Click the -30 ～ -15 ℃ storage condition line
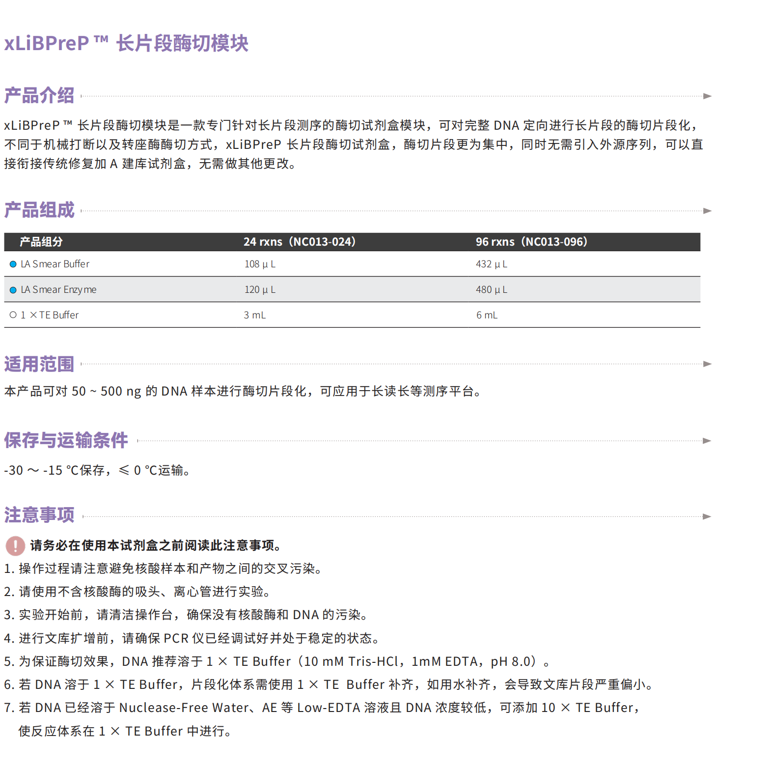The height and width of the screenshot is (768, 772). pyautogui.click(x=98, y=471)
